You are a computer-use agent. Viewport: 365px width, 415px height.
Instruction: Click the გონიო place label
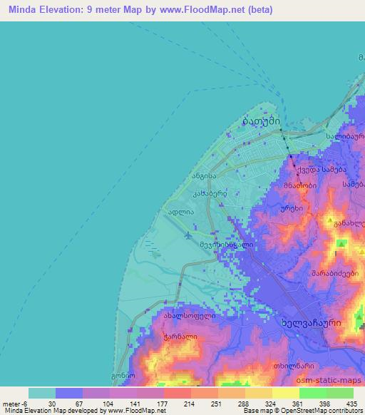[123, 376]
